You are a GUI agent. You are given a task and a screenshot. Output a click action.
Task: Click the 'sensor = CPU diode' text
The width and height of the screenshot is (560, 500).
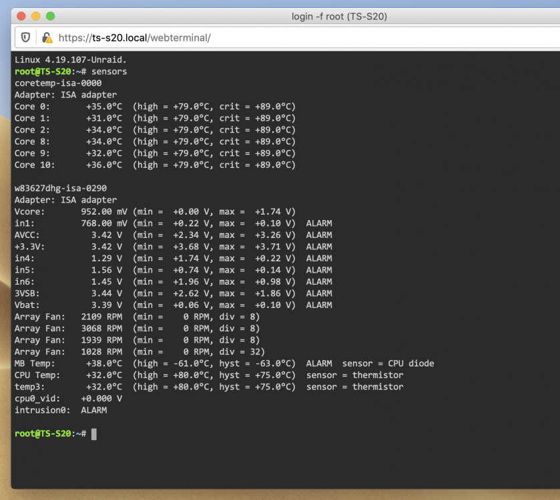pos(388,363)
